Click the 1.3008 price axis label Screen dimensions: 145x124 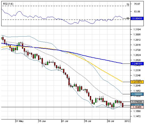[137, 35]
